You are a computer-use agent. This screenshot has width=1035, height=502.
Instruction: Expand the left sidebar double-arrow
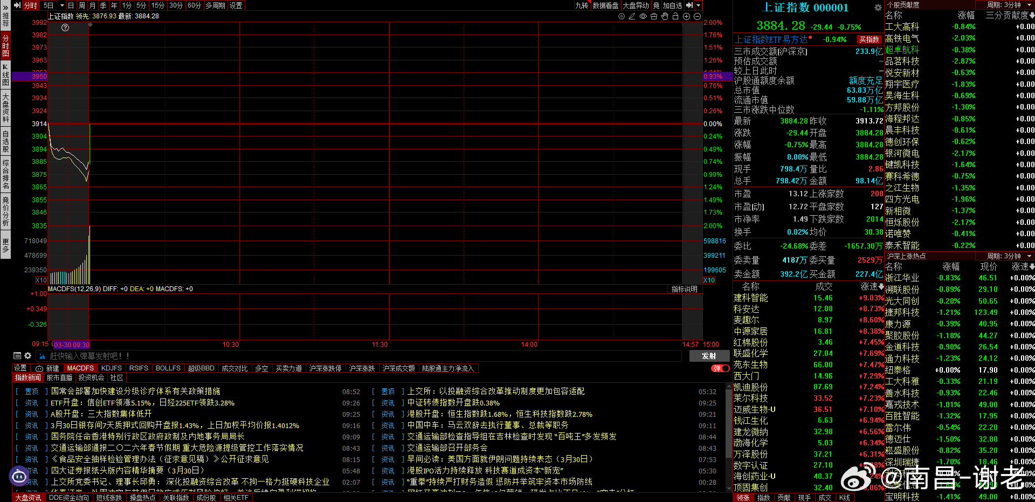5,8
